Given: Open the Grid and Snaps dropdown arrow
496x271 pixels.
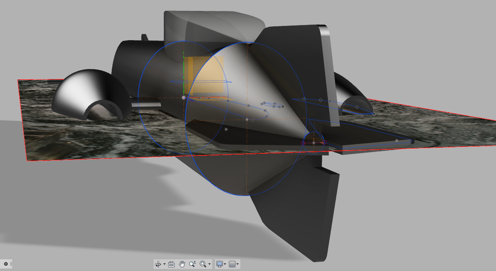Looking at the screenshot, I should pos(237,264).
